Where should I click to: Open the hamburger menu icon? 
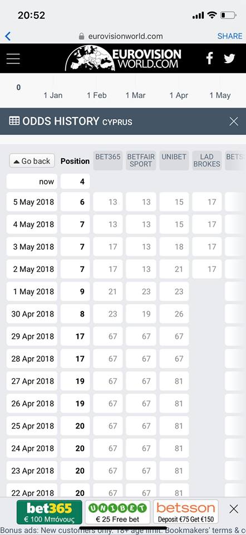click(x=13, y=59)
